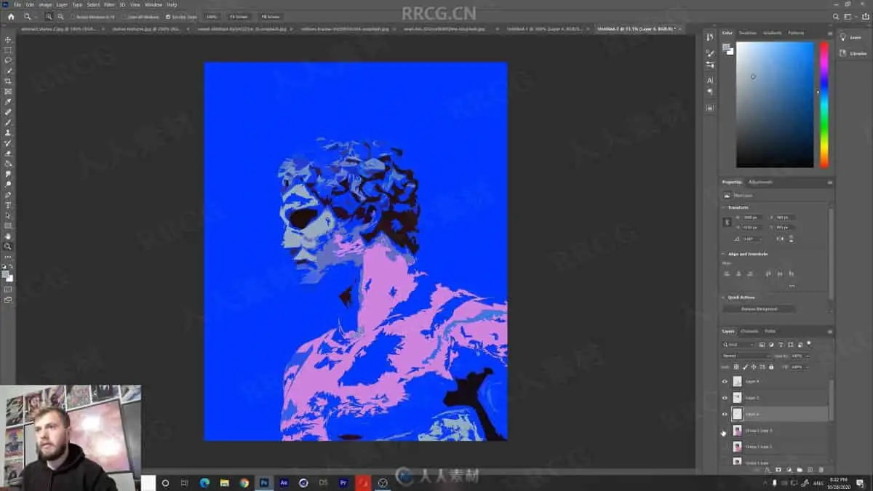Click the Fit Screen button
873x491 pixels.
[x=238, y=16]
